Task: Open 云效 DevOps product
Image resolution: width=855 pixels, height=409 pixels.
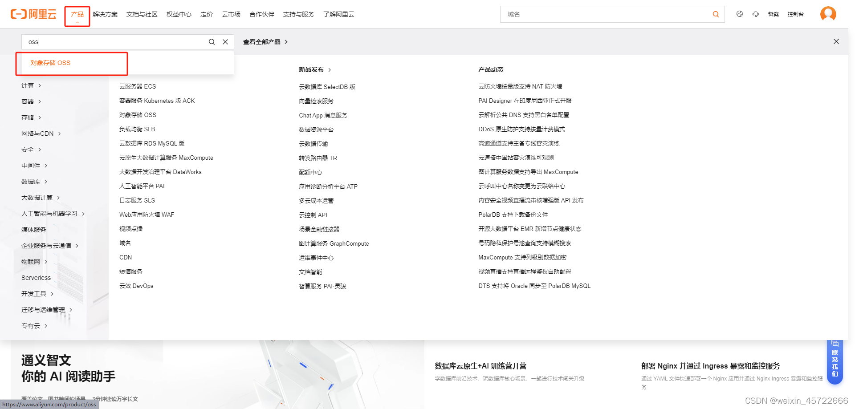Action: tap(136, 286)
